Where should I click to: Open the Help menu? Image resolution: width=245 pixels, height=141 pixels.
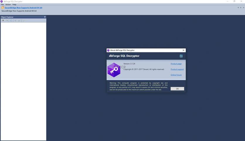coord(14,4)
